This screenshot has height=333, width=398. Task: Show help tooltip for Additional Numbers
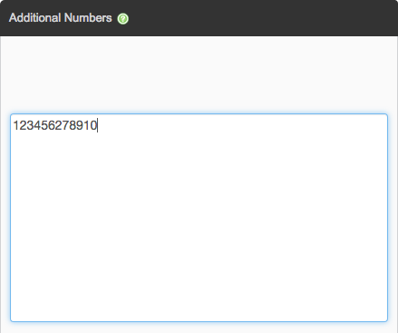(x=123, y=19)
